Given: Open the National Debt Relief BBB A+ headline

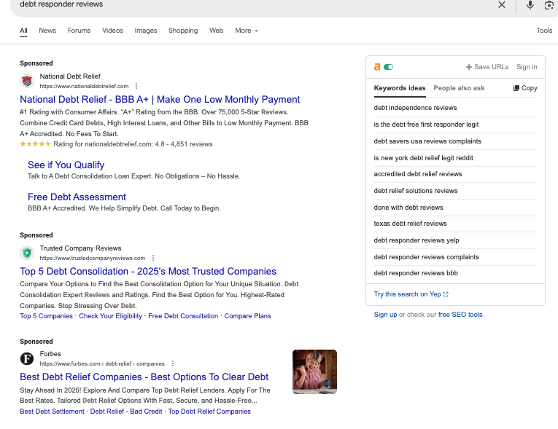Looking at the screenshot, I should [160, 99].
